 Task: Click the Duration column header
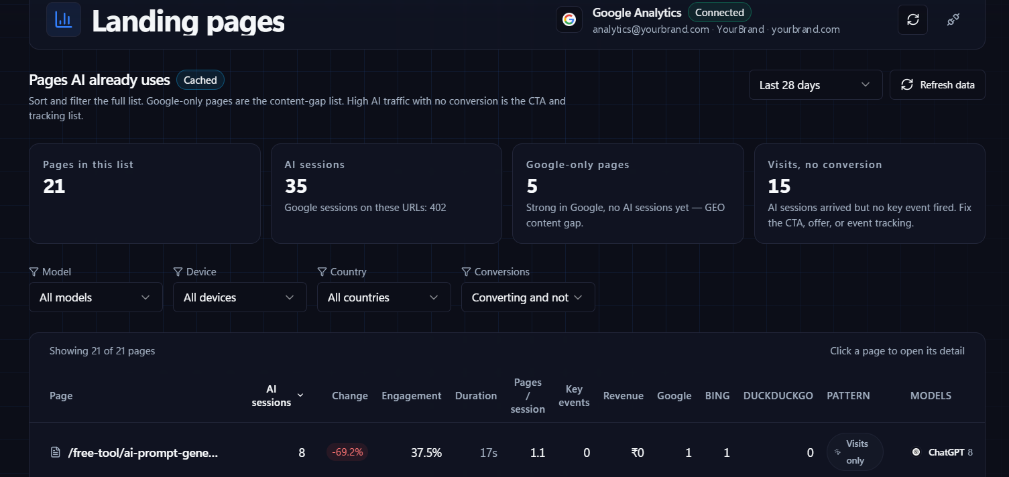476,396
